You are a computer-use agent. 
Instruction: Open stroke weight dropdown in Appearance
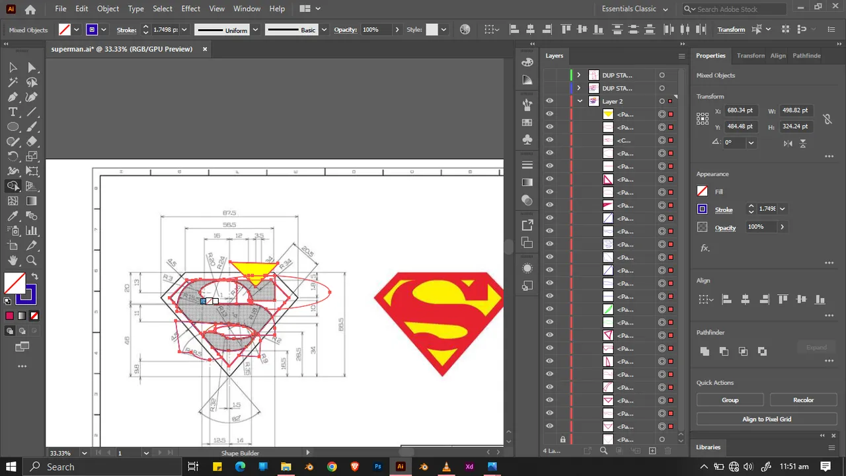pyautogui.click(x=783, y=209)
